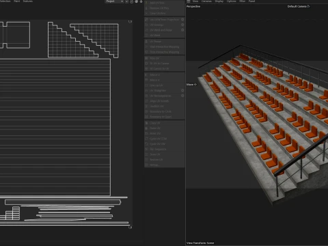Choose Fit UV to Canvas
The height and width of the screenshot is (246, 328).
pos(165,64)
